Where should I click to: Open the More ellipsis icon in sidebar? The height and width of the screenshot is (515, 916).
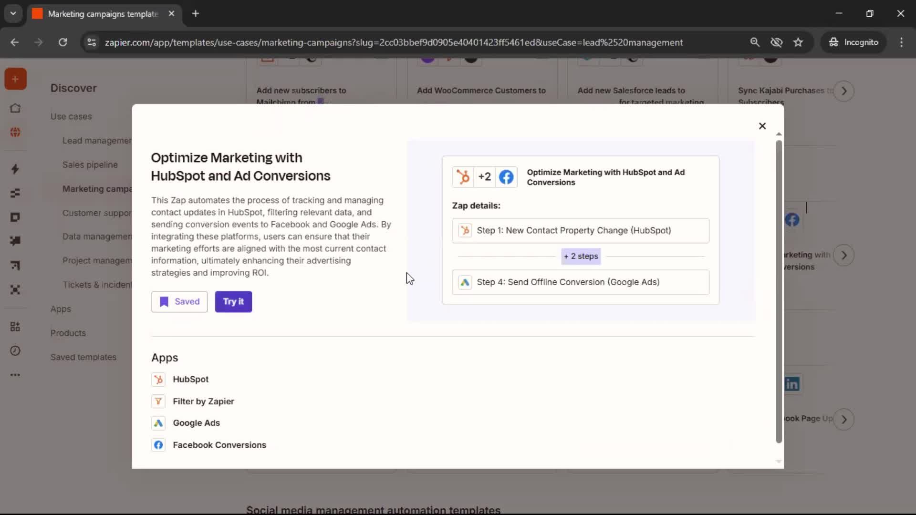(15, 375)
